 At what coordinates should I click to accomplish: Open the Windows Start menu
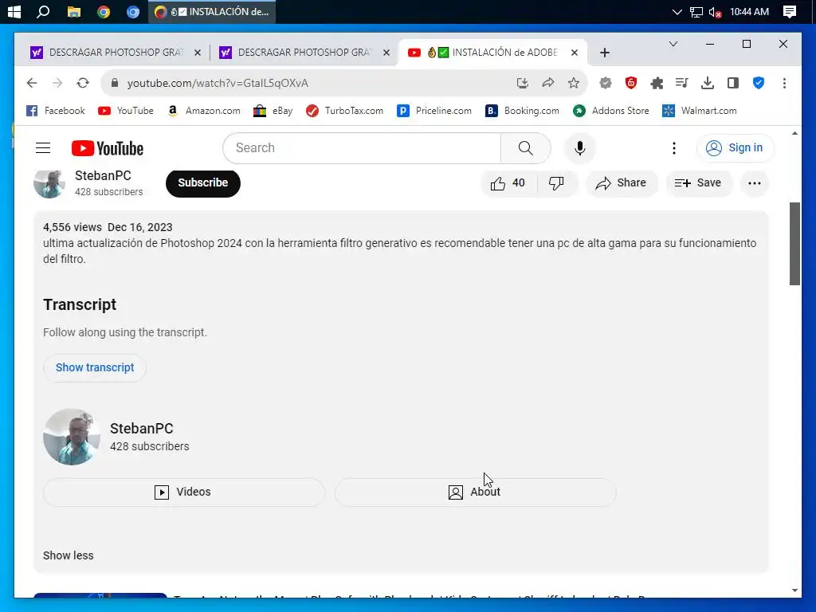[x=14, y=11]
